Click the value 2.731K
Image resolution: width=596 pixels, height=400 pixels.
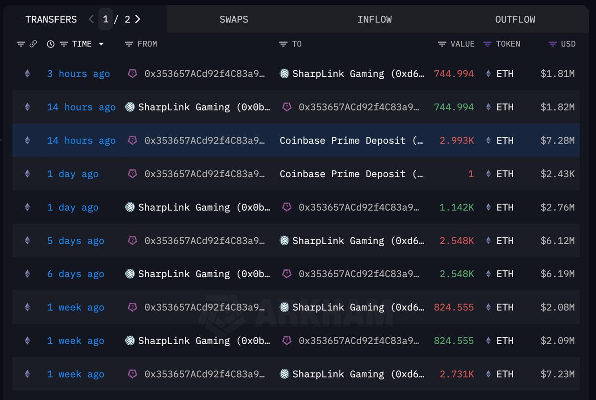tap(457, 374)
